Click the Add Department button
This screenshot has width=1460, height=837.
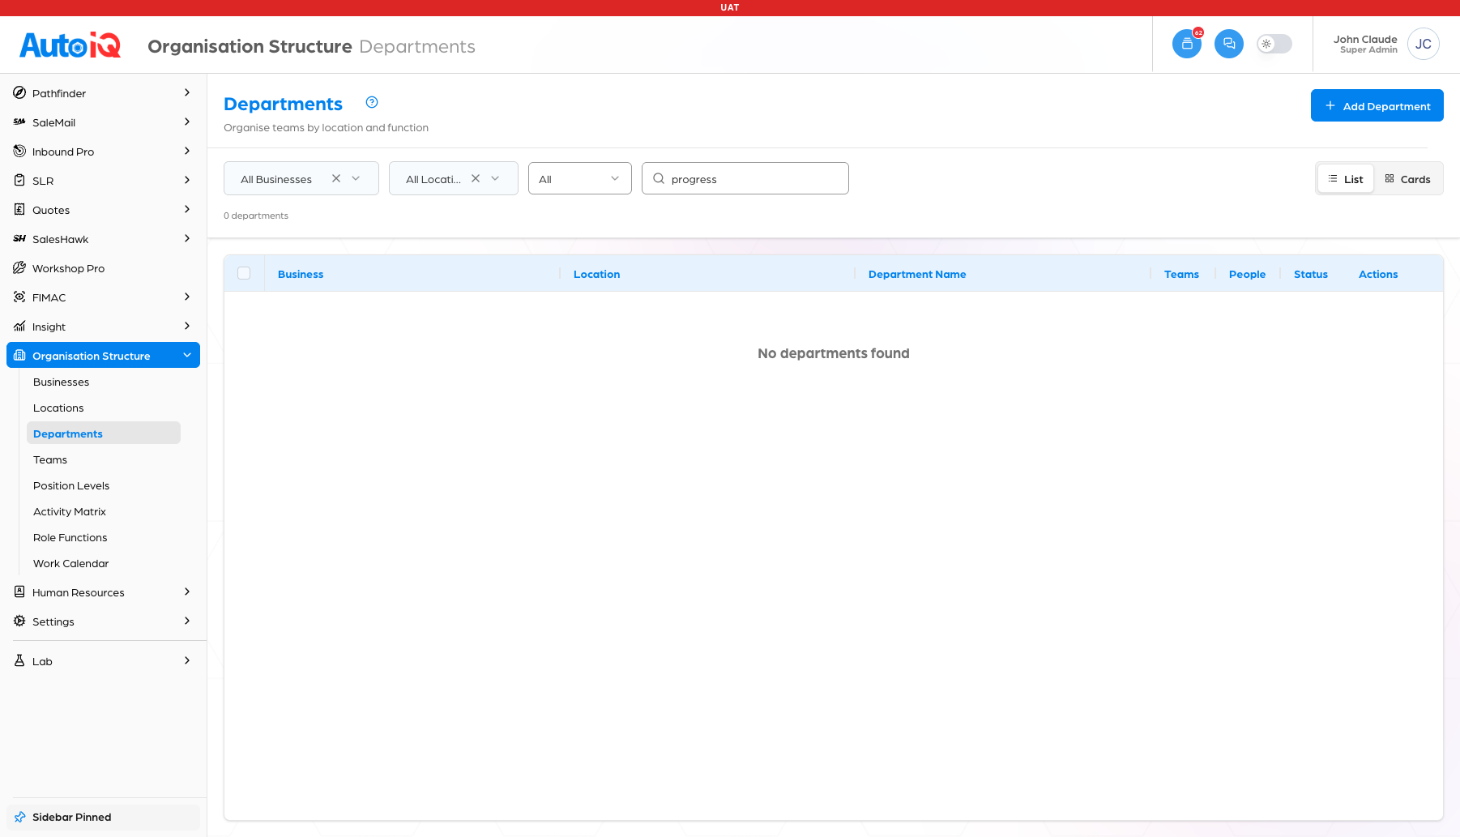click(1377, 105)
